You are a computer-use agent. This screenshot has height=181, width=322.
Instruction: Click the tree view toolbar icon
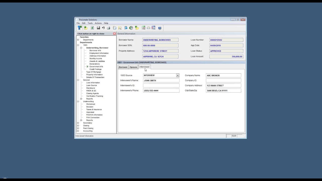[x=80, y=28]
